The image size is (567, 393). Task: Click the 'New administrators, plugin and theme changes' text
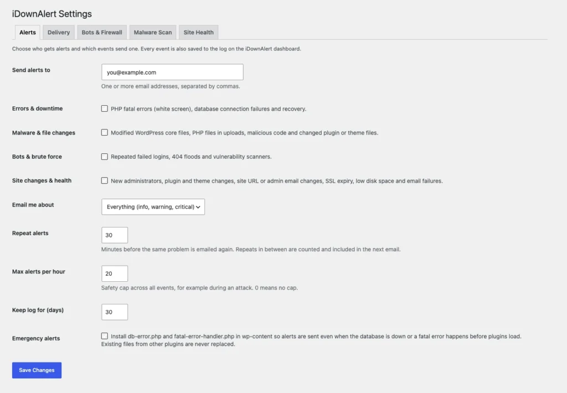coord(277,181)
